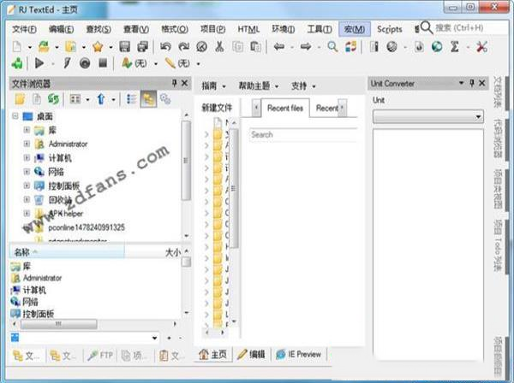Click the Undo arrow in the toolbar
Viewport: 514px width, 383px height.
(x=164, y=46)
